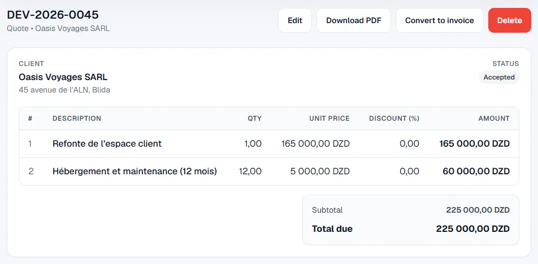The width and height of the screenshot is (538, 264).
Task: Select the quote number DEV-2026-0045 heading
Action: coord(53,15)
